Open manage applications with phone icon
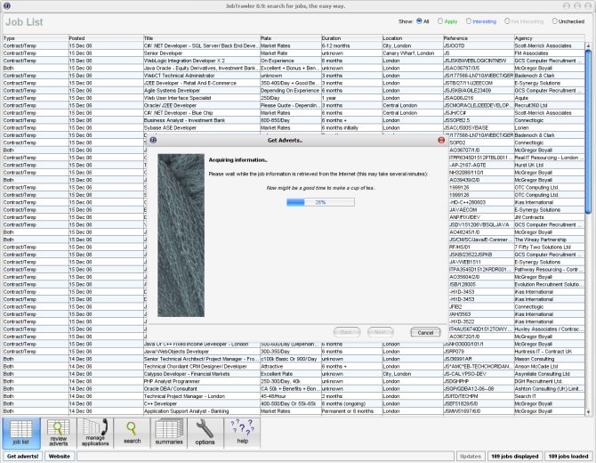The width and height of the screenshot is (596, 463). tap(95, 432)
